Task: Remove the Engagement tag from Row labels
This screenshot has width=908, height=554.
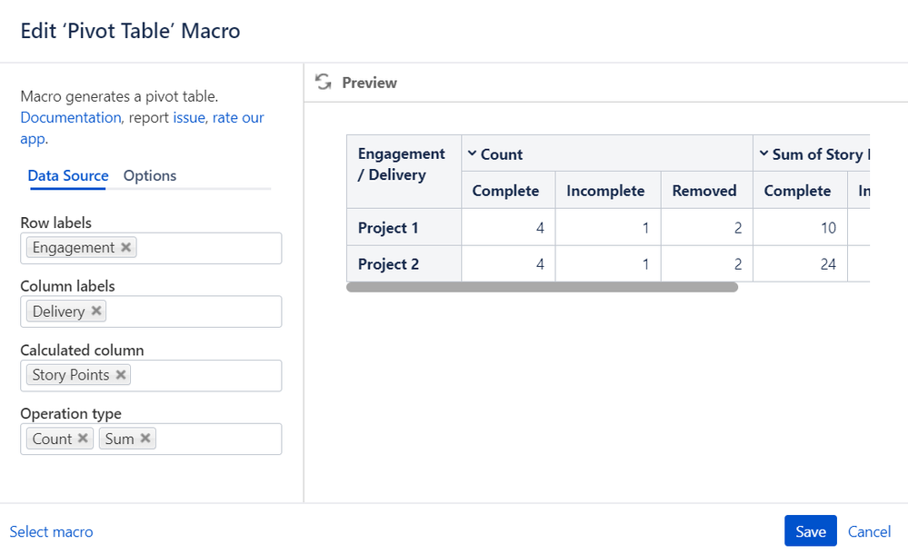Action: (x=125, y=247)
